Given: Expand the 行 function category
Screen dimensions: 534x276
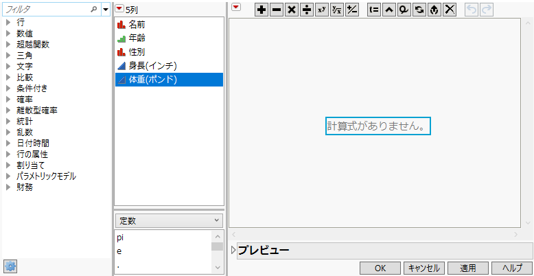Looking at the screenshot, I should [x=8, y=23].
